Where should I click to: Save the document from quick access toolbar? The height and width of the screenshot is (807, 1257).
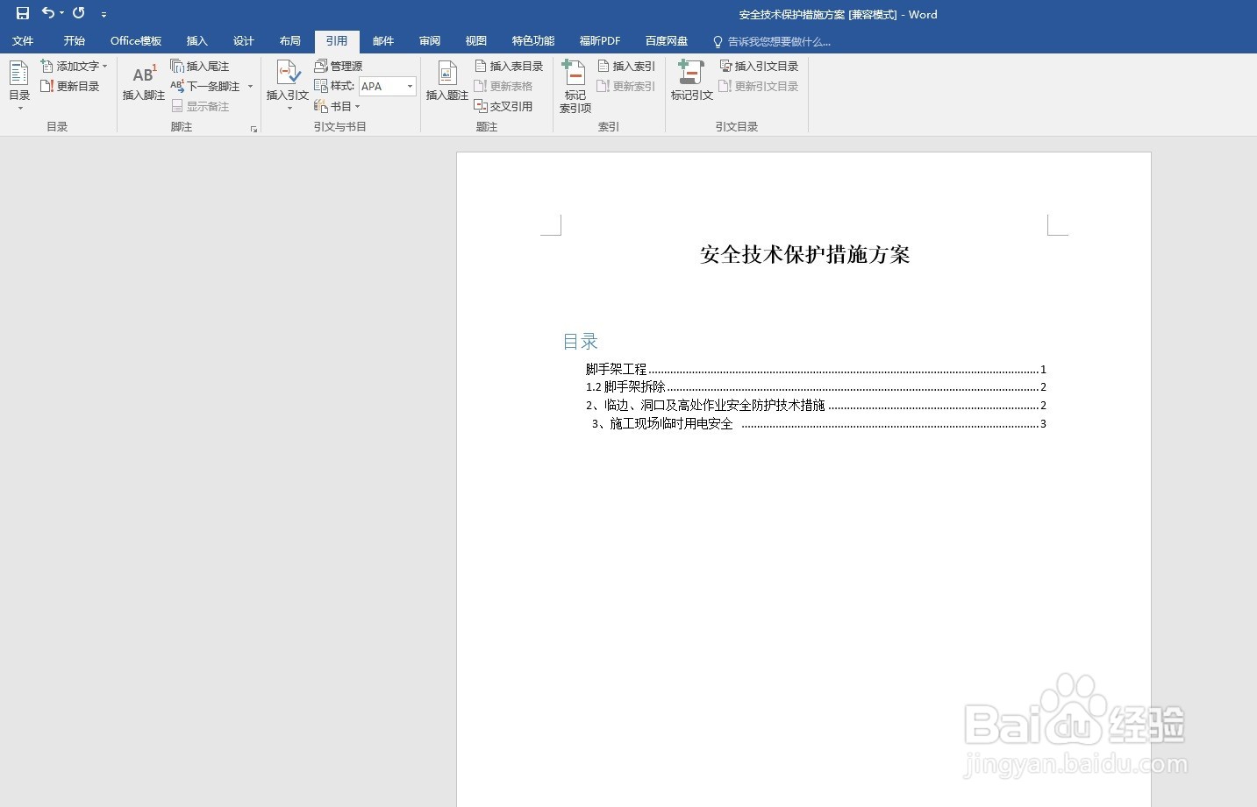22,13
